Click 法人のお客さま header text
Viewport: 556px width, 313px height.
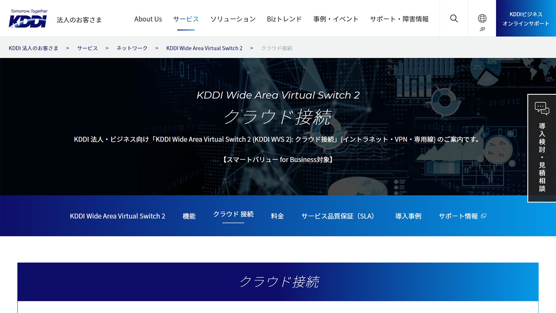[x=79, y=20]
